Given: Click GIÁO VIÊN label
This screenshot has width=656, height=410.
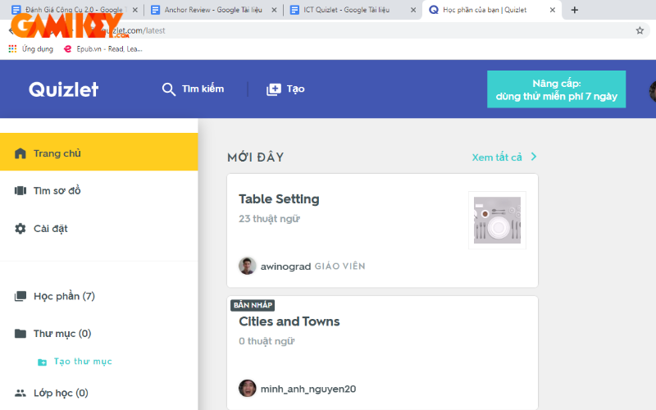Looking at the screenshot, I should coord(339,266).
